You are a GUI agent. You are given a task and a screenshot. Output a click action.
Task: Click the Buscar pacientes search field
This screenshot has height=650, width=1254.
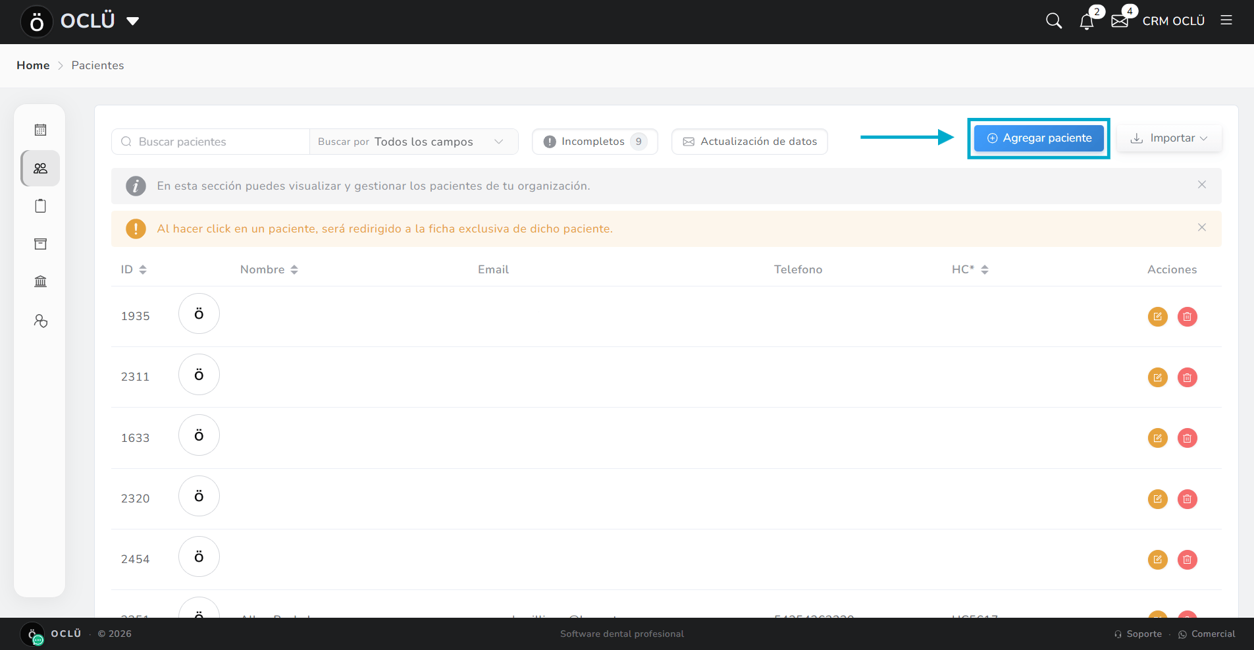coord(211,142)
